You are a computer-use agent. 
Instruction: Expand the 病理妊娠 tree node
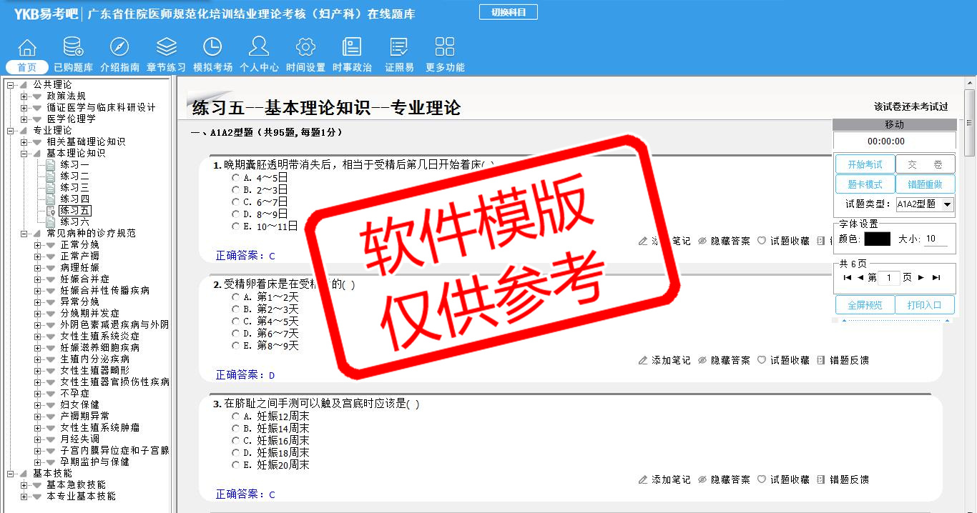[x=38, y=268]
